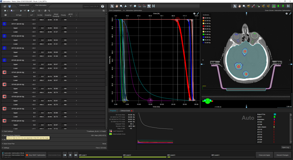Image resolution: width=293 pixels, height=160 pixels.
Task: Click the Open Log button
Action: (x=286, y=147)
